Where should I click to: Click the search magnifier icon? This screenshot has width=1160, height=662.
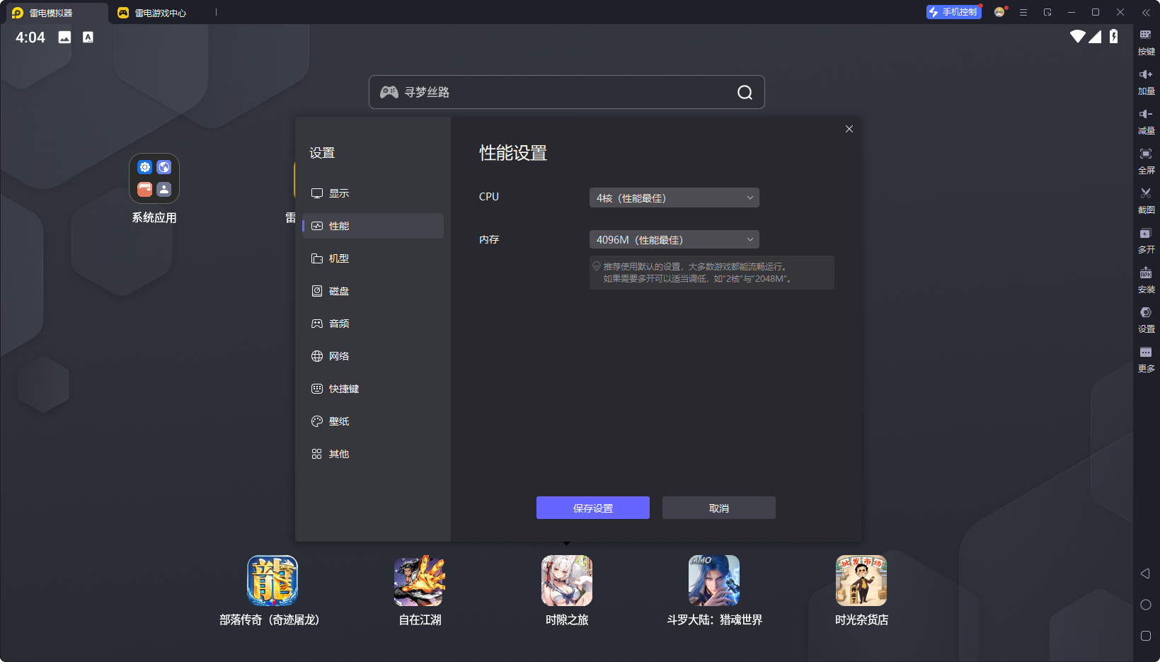pyautogui.click(x=745, y=93)
